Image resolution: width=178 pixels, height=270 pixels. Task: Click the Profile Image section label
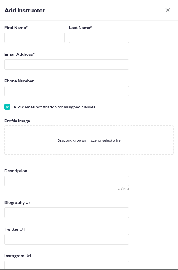pos(17,121)
